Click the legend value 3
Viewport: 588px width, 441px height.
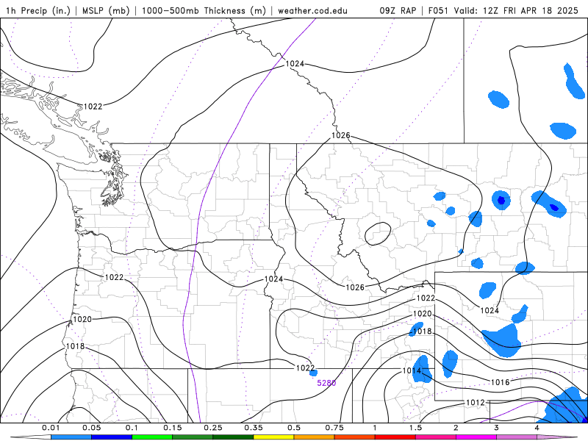[x=497, y=428]
